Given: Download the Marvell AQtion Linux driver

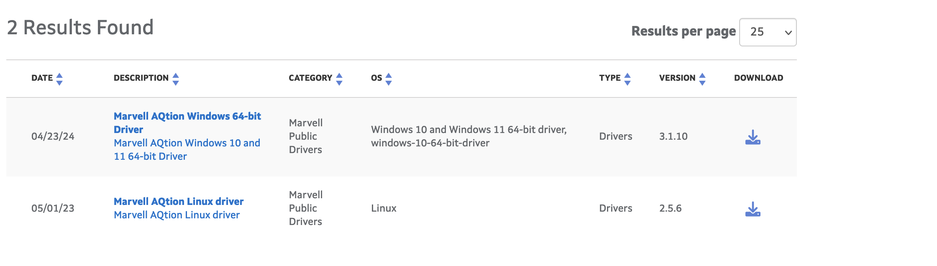Looking at the screenshot, I should 753,209.
